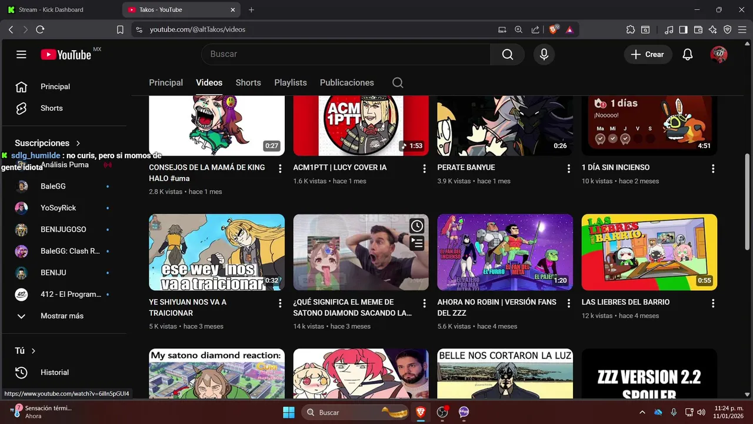The image size is (753, 424).
Task: Open Windows Start menu
Action: click(x=289, y=412)
